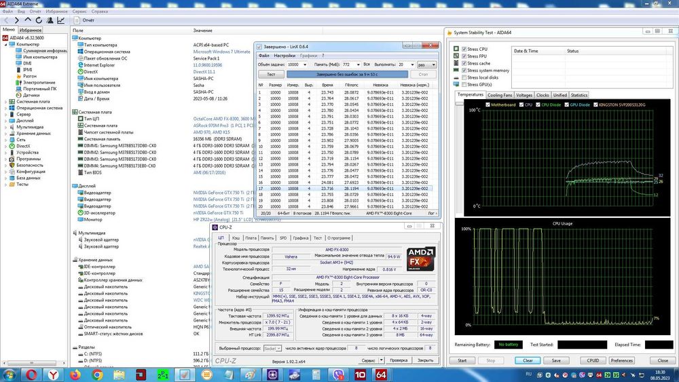Switch to Cooling Fans tab
This screenshot has height=382, width=679.
499,95
